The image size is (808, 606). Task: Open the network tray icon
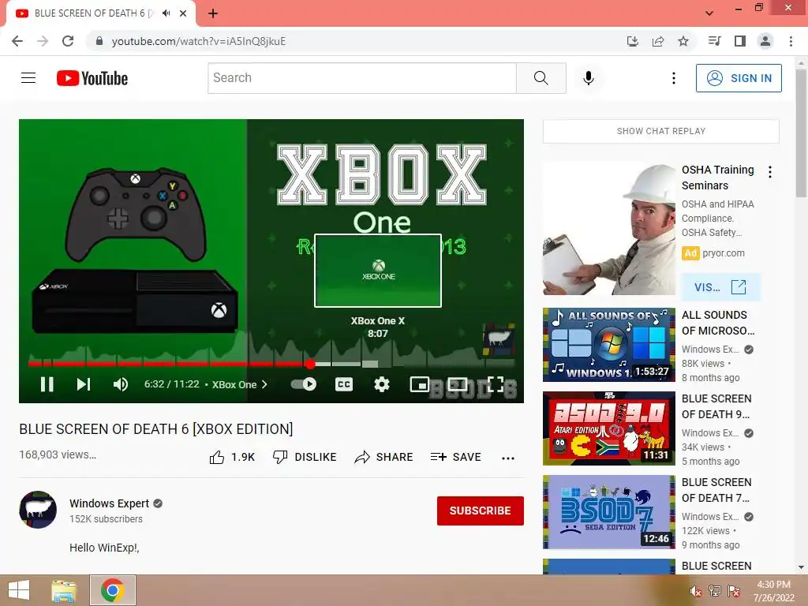pyautogui.click(x=715, y=591)
